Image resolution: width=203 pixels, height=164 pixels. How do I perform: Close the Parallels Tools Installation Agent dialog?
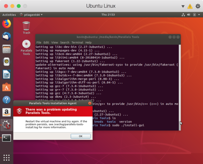point(90,103)
